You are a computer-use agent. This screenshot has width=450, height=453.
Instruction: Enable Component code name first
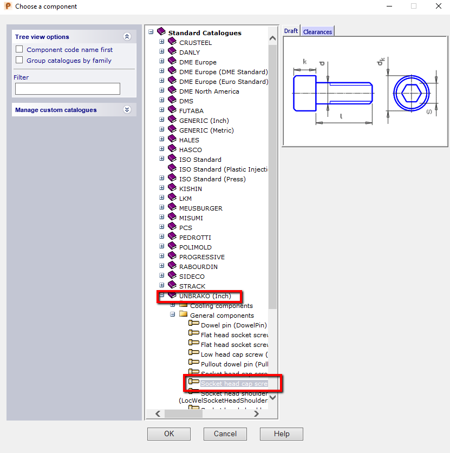tap(19, 49)
